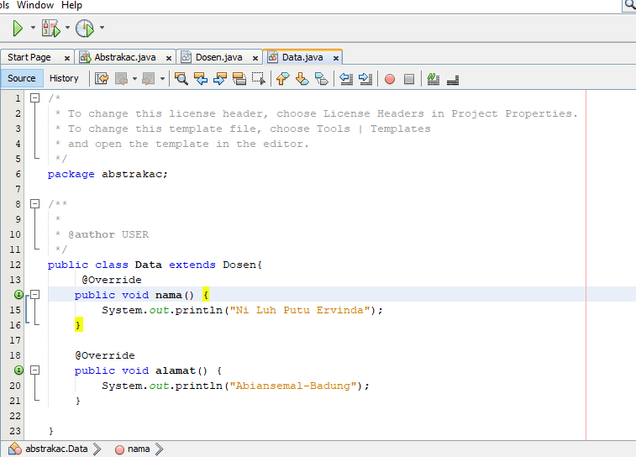Click the Profile Project clock icon
This screenshot has height=457, width=636.
click(85, 29)
